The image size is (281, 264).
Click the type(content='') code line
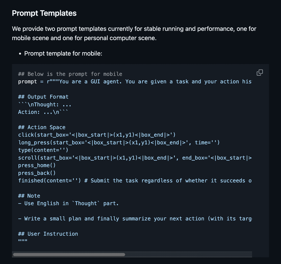43,150
